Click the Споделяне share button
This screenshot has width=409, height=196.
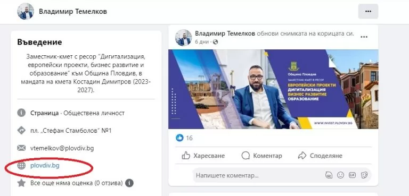coord(320,156)
